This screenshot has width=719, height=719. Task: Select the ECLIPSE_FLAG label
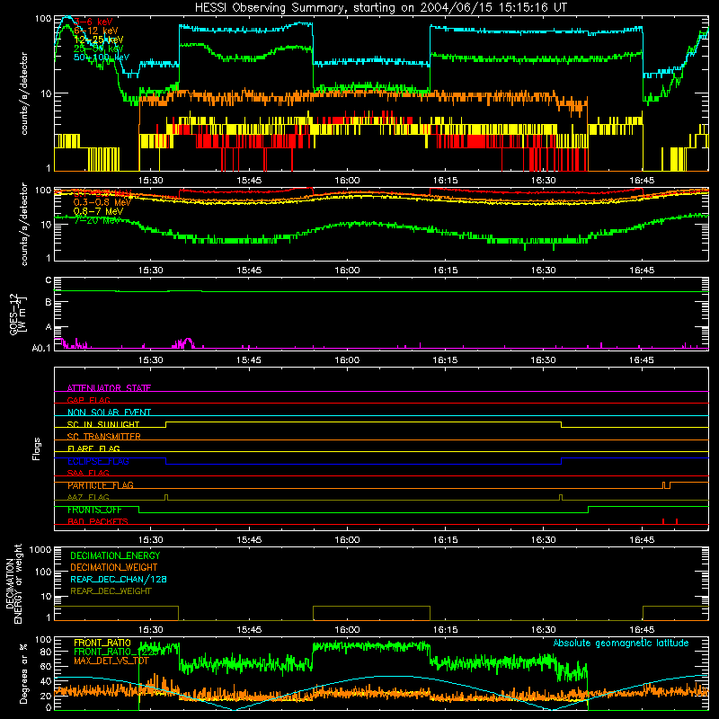pyautogui.click(x=98, y=461)
